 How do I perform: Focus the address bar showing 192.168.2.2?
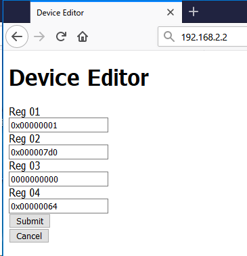click(x=202, y=36)
